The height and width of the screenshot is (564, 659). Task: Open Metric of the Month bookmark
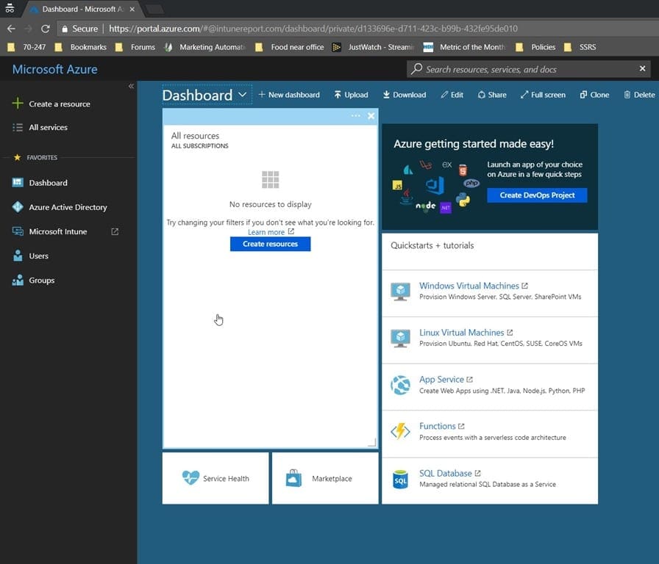point(464,47)
